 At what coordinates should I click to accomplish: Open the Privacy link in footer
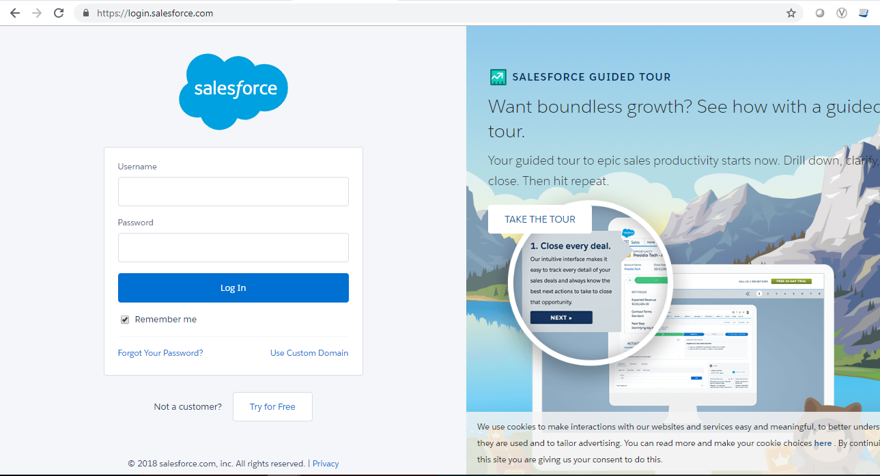coord(326,464)
